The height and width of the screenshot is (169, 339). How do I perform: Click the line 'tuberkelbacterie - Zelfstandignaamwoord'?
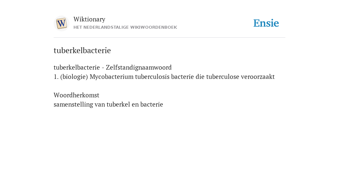(113, 67)
